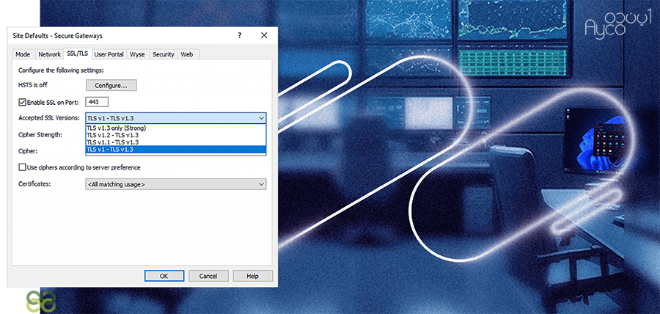Click the question mark help icon
Screen dimensions: 660x314
(x=239, y=36)
